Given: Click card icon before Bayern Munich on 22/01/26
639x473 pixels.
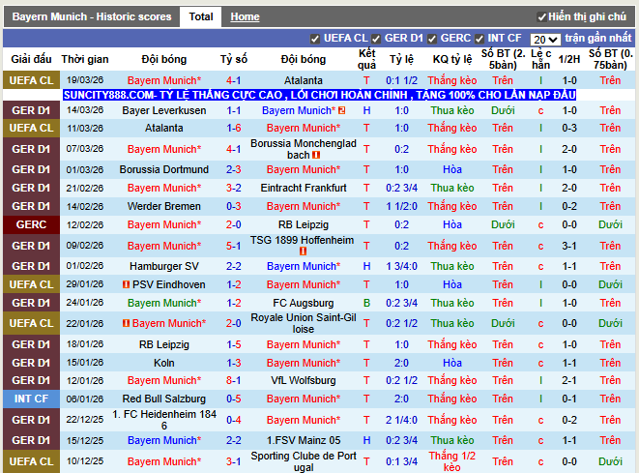Looking at the screenshot, I should pos(126,323).
